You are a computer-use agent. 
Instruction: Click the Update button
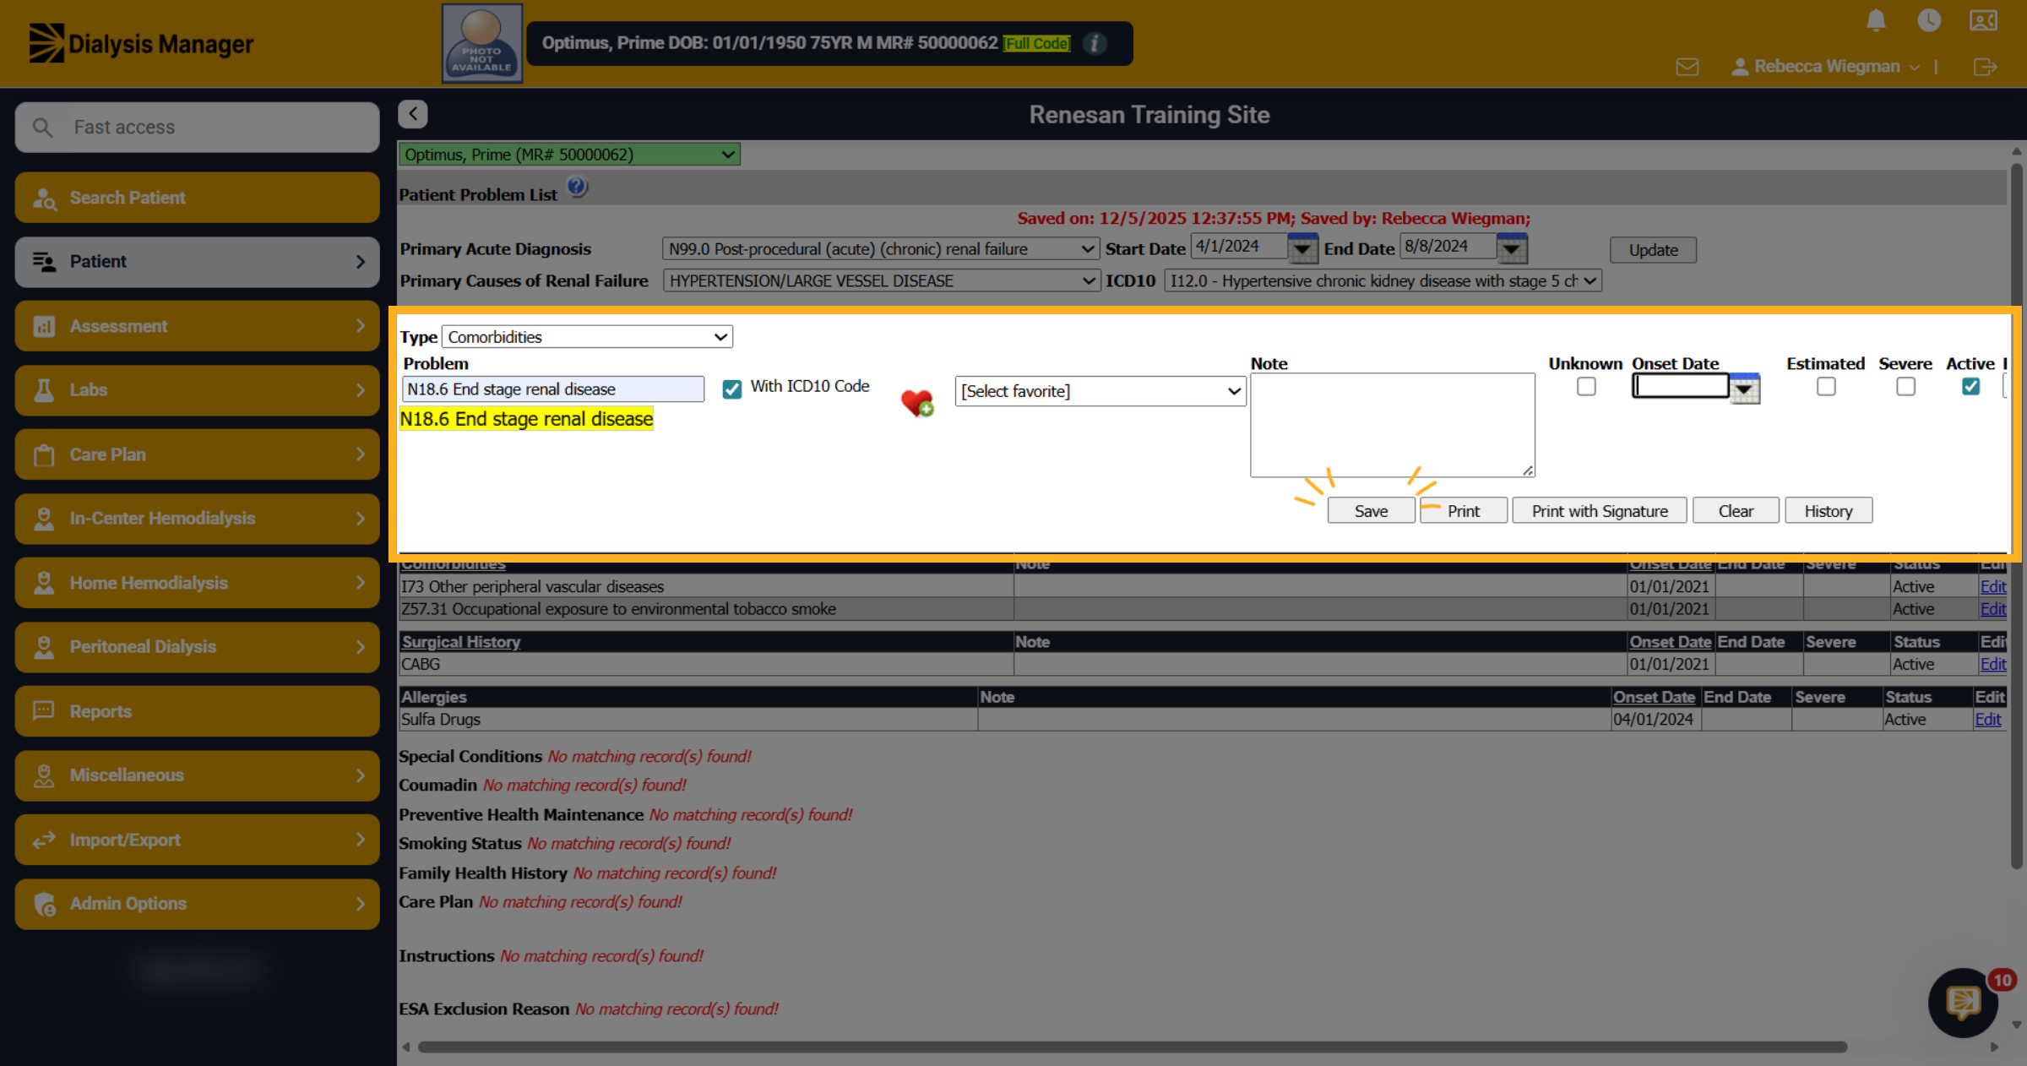click(x=1653, y=250)
